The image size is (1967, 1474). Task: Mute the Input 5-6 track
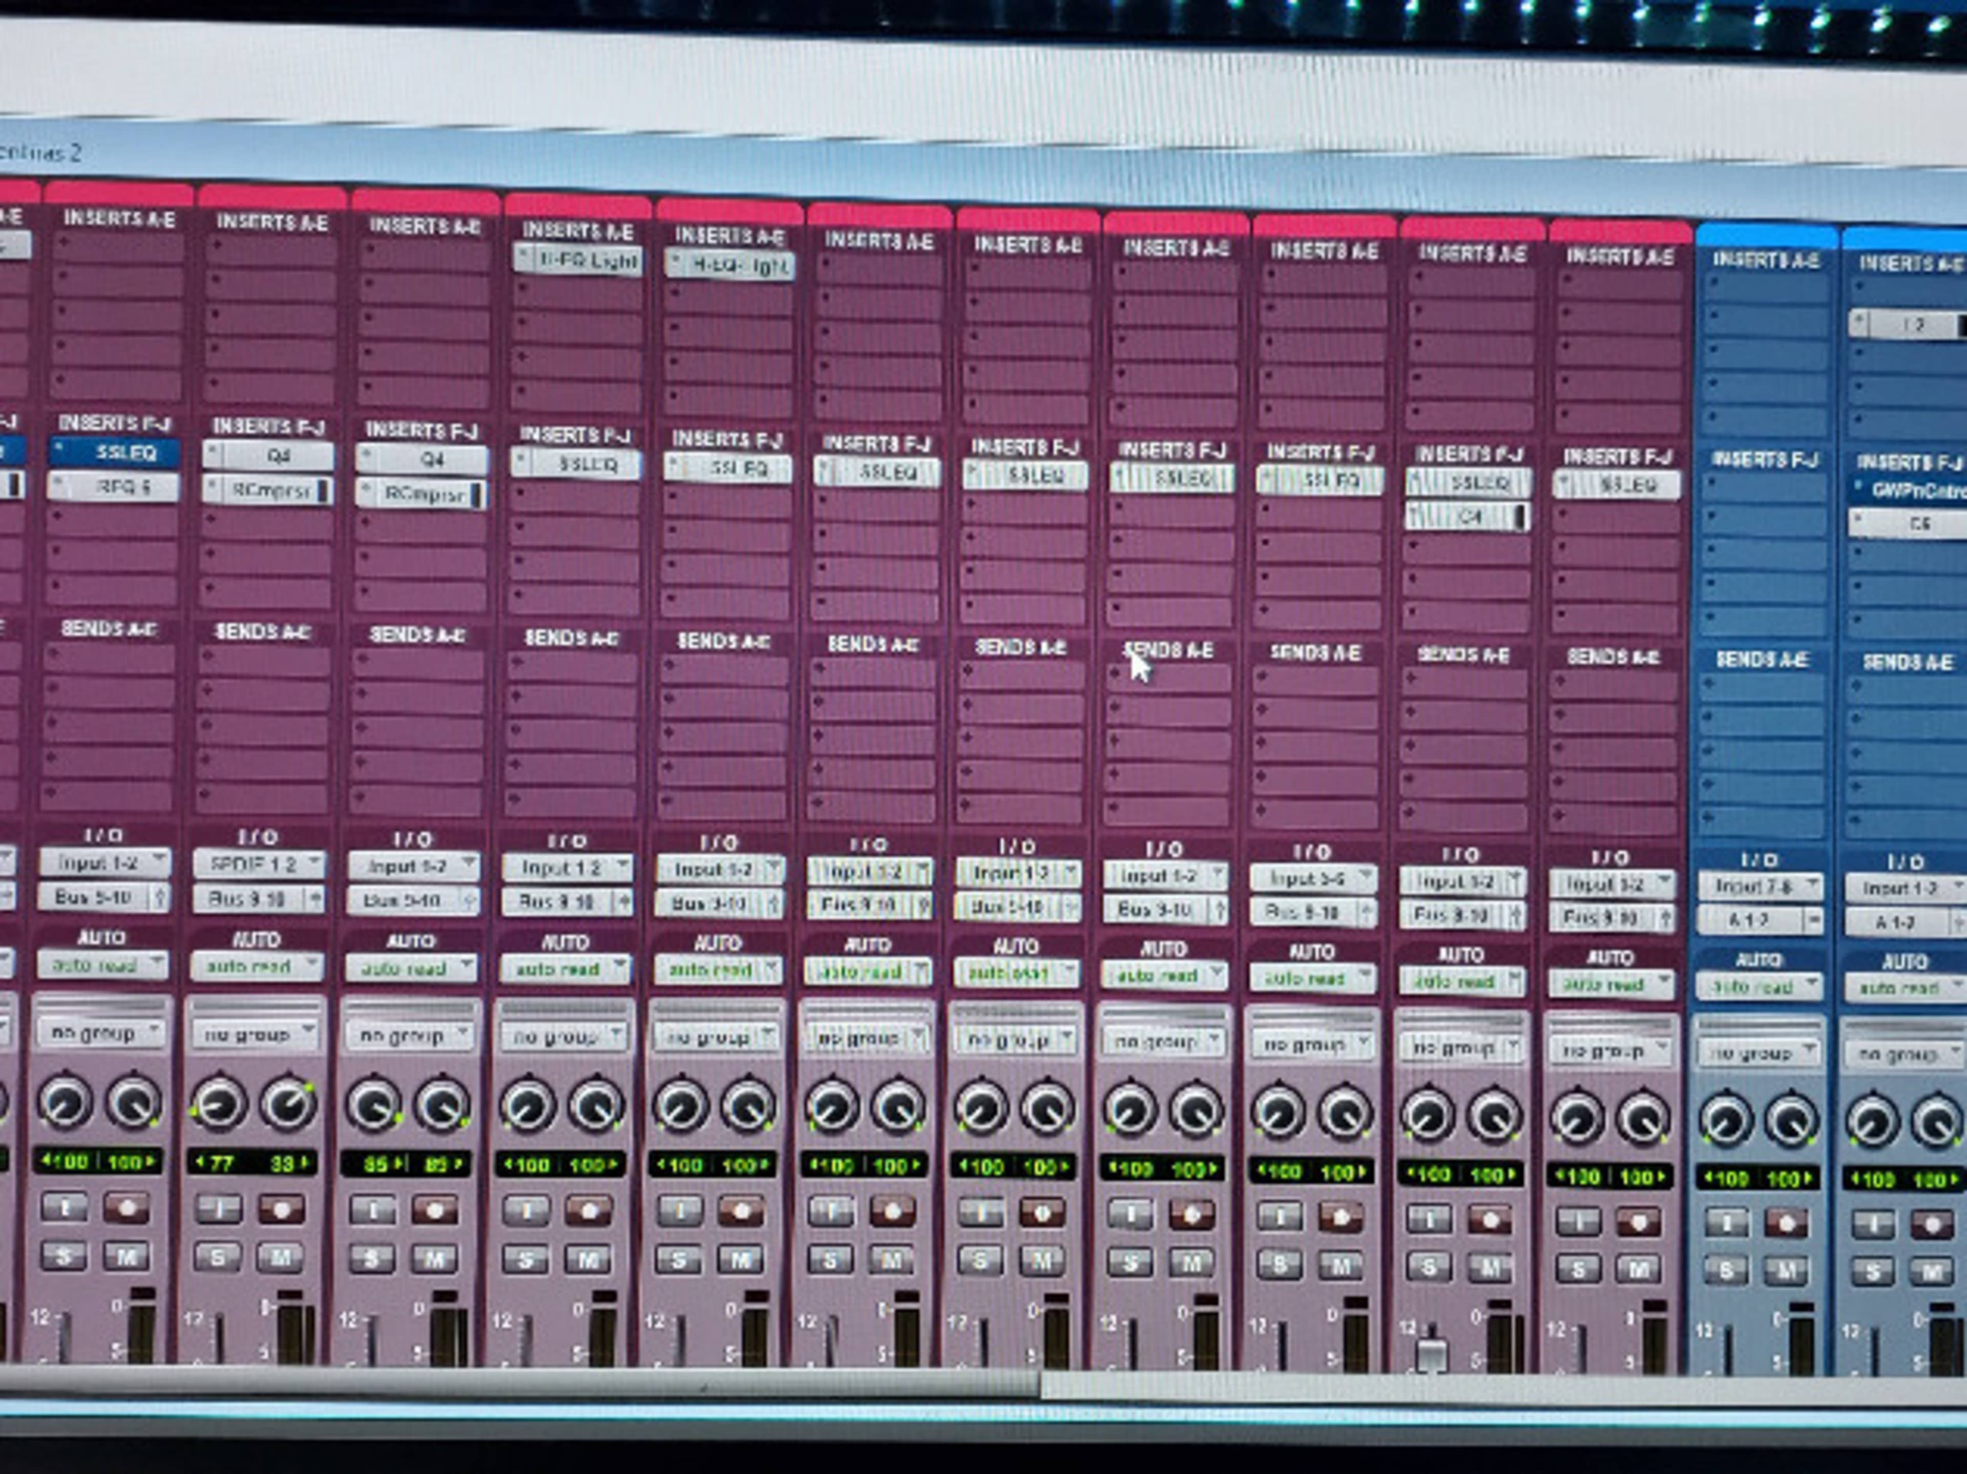click(1340, 1266)
